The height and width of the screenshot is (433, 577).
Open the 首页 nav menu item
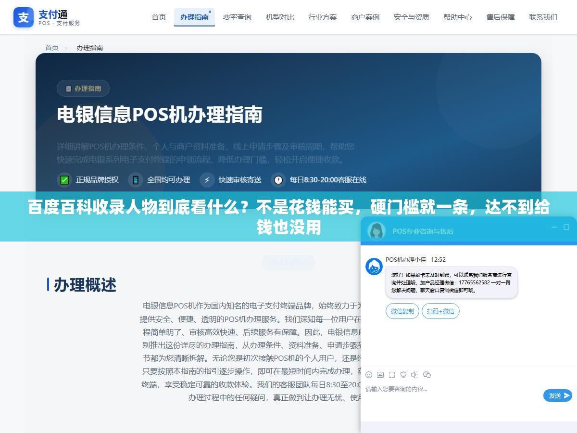click(159, 17)
